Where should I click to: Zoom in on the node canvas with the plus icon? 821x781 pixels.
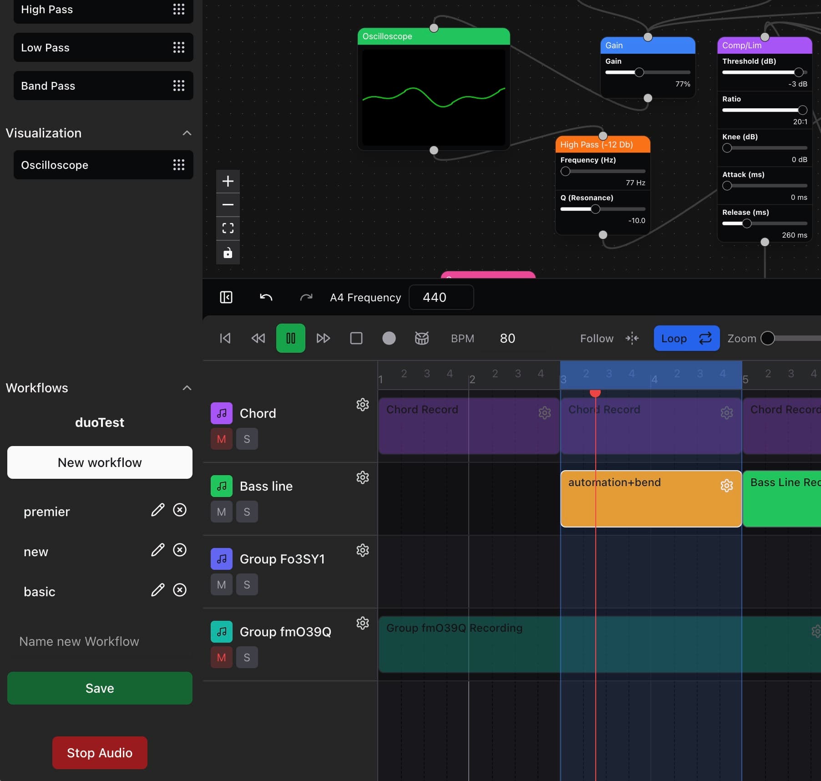click(228, 181)
